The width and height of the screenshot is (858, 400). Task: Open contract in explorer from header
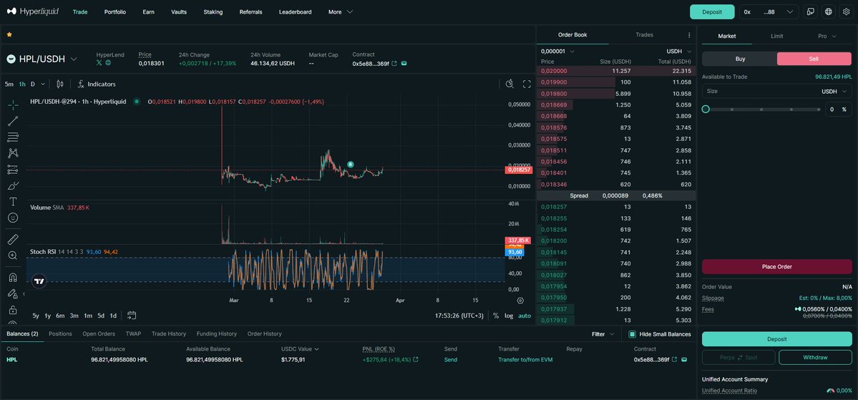(x=394, y=64)
